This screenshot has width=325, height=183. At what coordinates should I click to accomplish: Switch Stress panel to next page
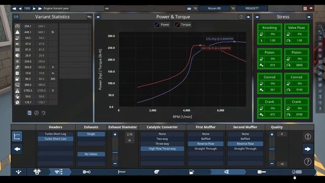tap(309, 17)
